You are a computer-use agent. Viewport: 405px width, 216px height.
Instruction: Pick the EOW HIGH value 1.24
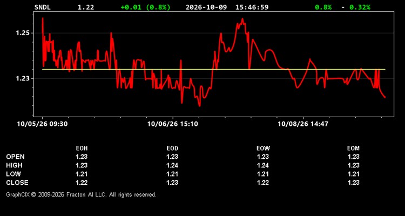[x=263, y=165]
